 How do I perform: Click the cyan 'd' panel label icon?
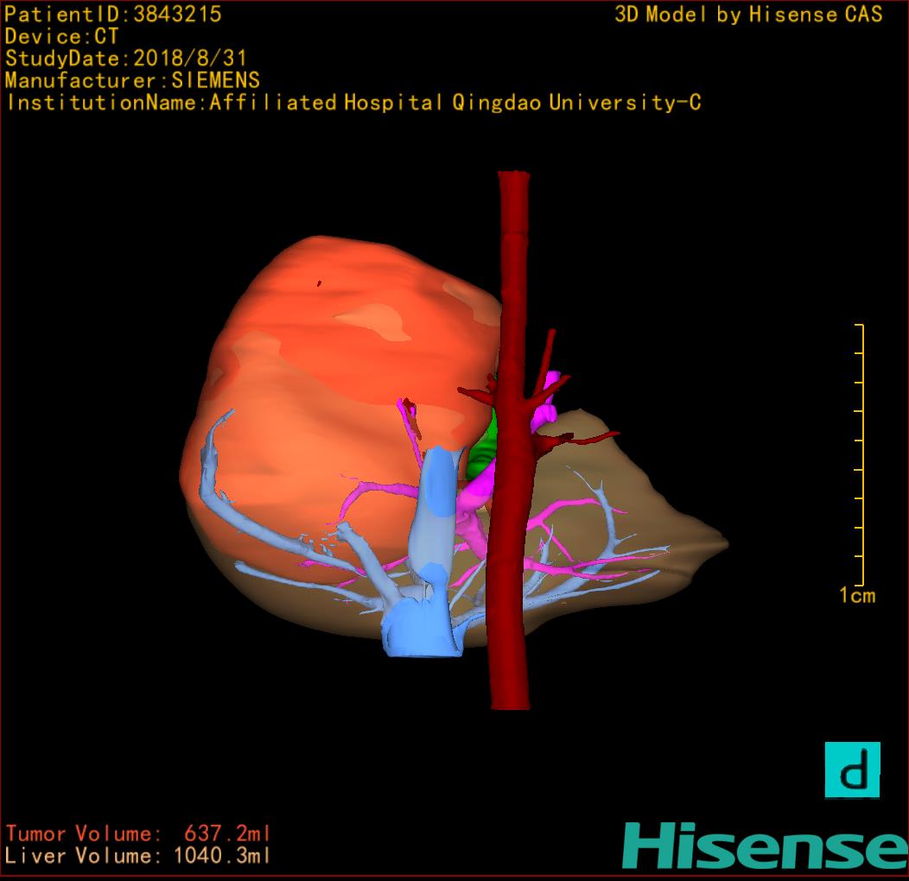[x=852, y=770]
